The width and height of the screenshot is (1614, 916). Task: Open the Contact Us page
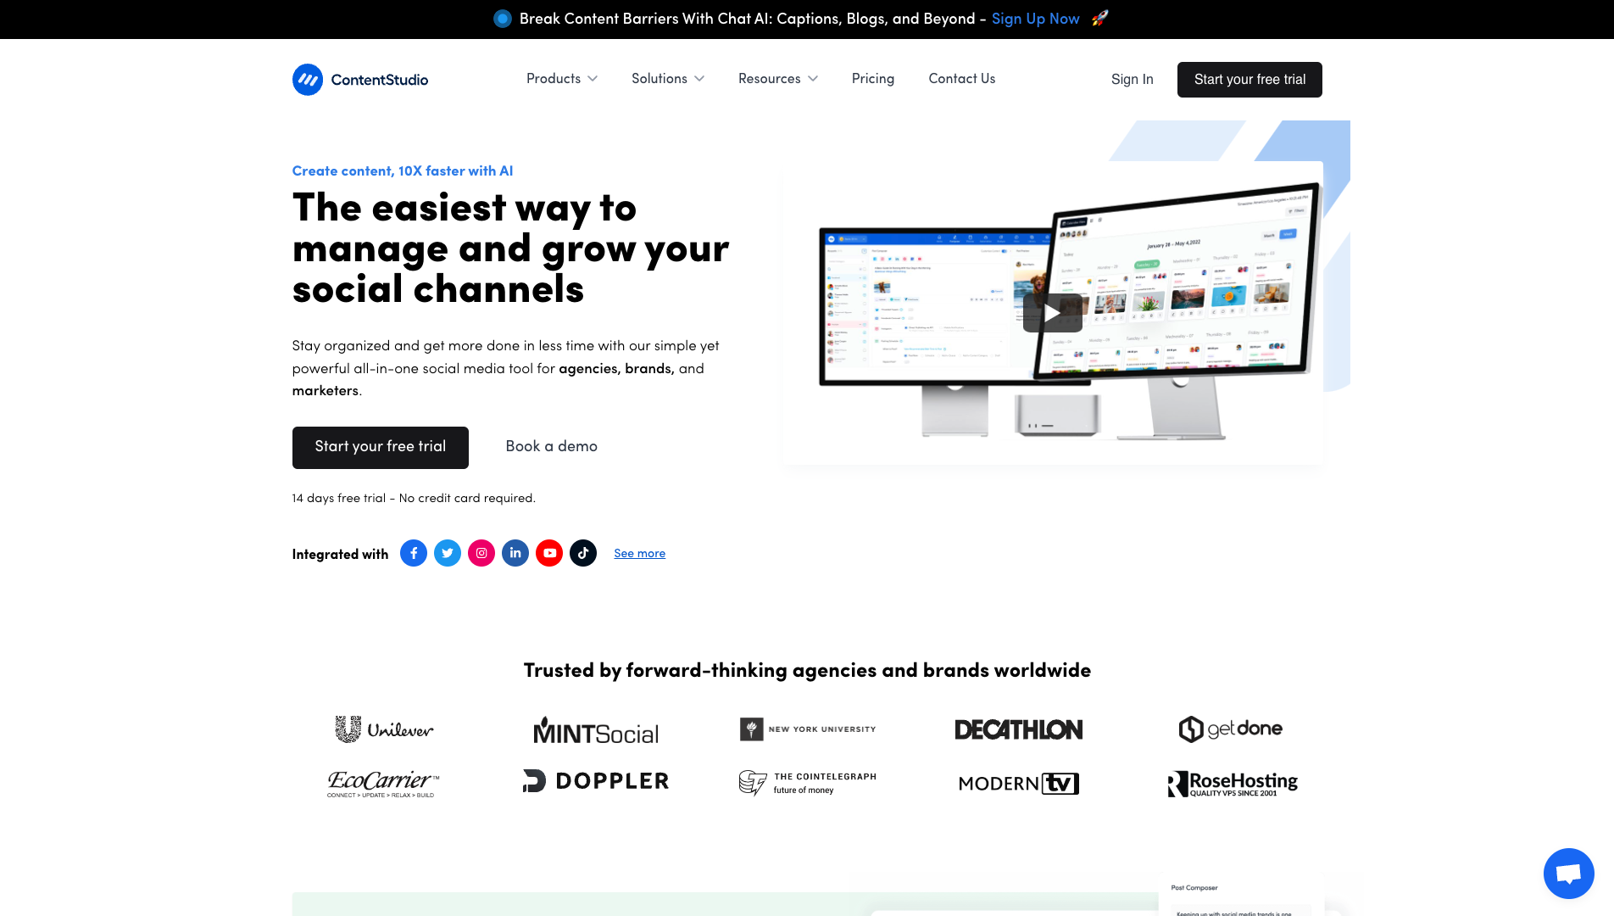coord(962,79)
